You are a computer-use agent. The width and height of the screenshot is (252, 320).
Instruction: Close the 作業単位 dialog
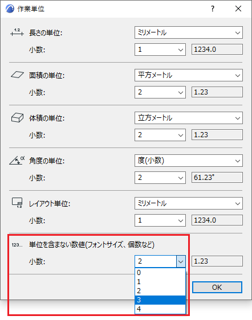click(x=238, y=9)
